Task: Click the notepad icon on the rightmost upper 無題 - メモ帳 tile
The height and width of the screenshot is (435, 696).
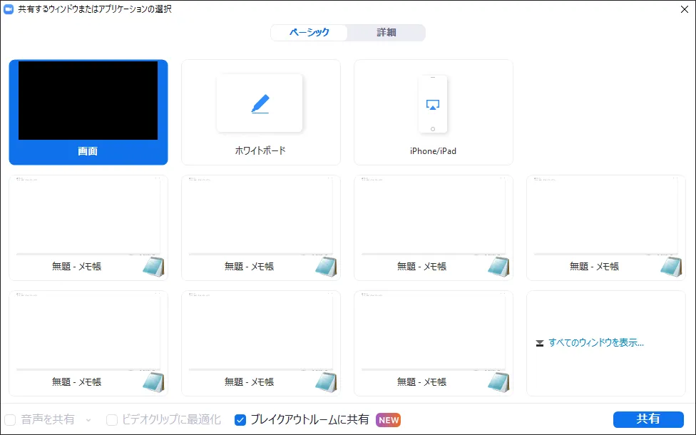Action: (x=672, y=266)
